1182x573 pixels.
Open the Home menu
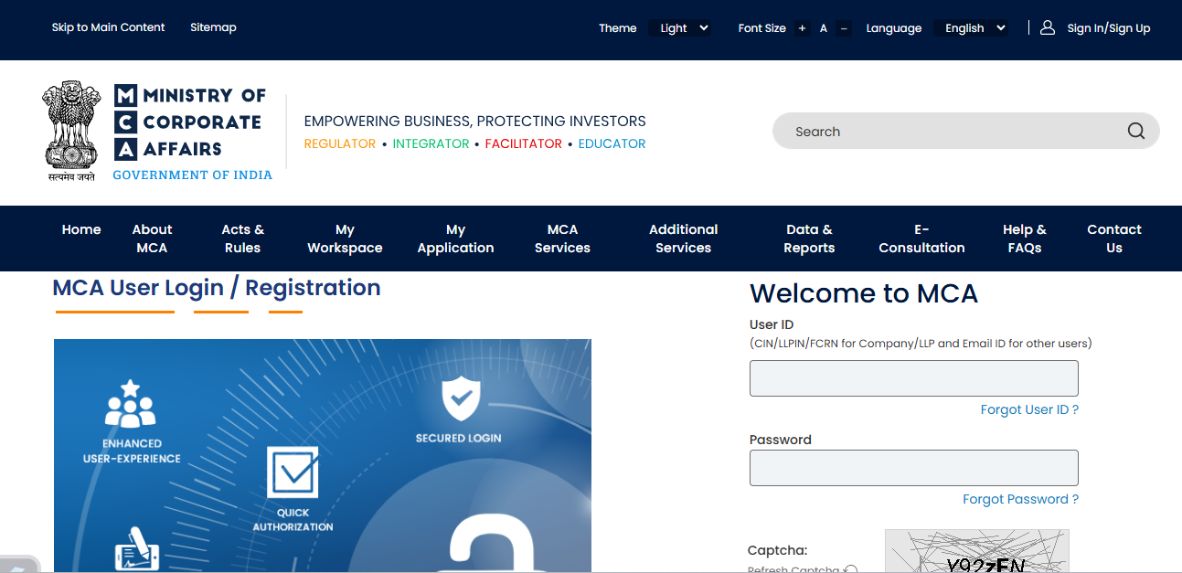[x=81, y=229]
